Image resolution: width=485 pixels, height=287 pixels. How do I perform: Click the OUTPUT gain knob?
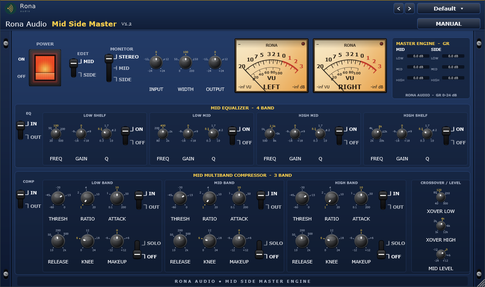tap(215, 62)
